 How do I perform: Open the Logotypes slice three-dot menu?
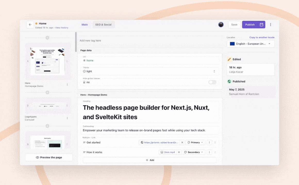[67, 118]
